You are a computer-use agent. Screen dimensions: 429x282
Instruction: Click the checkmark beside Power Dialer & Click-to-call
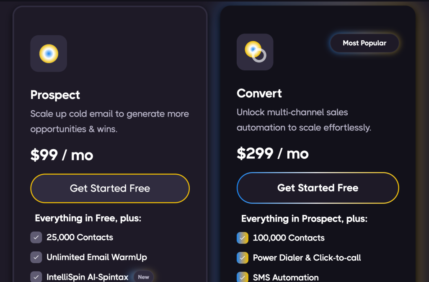pyautogui.click(x=242, y=258)
